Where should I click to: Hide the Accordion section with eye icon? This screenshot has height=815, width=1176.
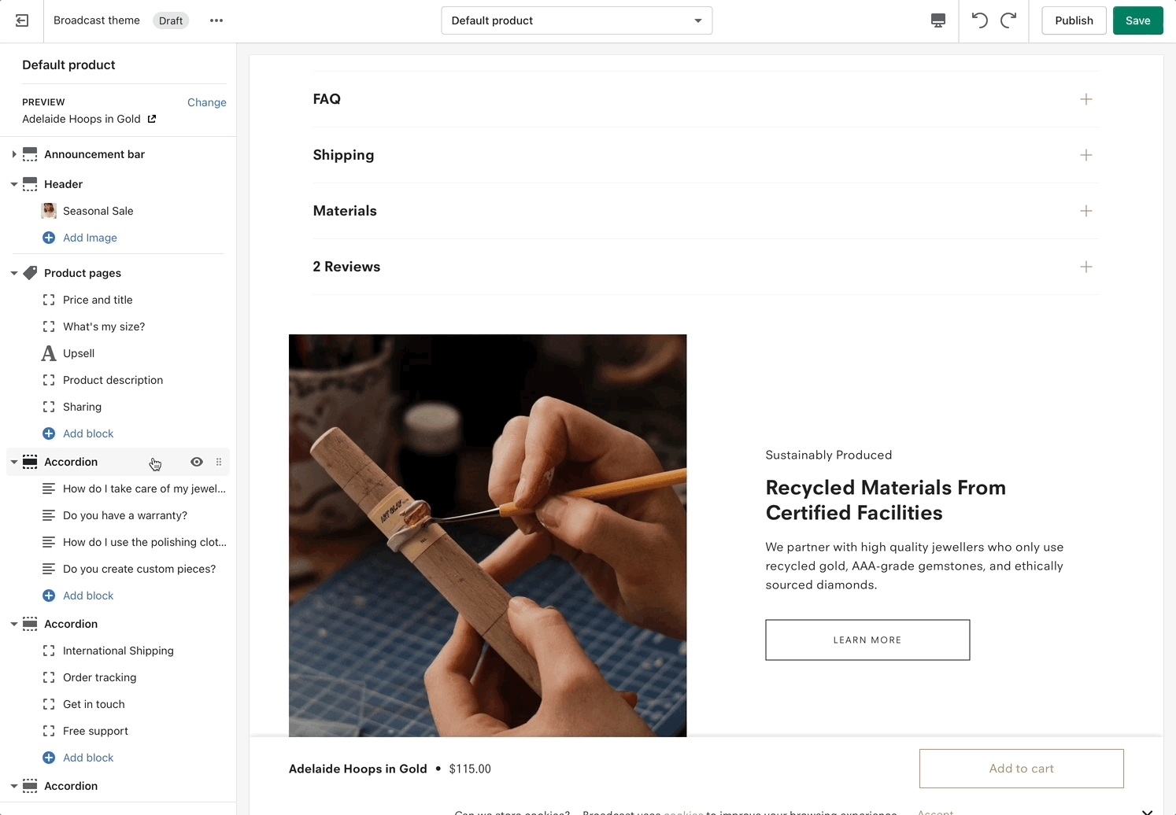pyautogui.click(x=197, y=462)
